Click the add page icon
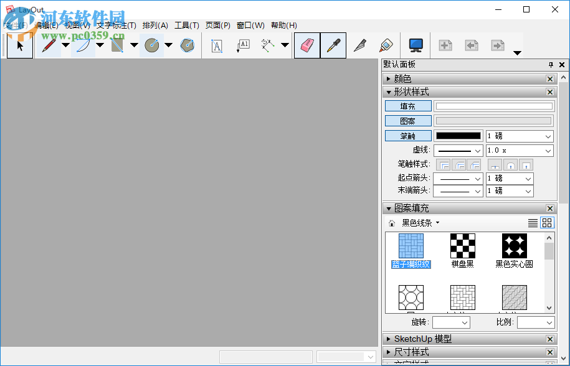 point(445,45)
